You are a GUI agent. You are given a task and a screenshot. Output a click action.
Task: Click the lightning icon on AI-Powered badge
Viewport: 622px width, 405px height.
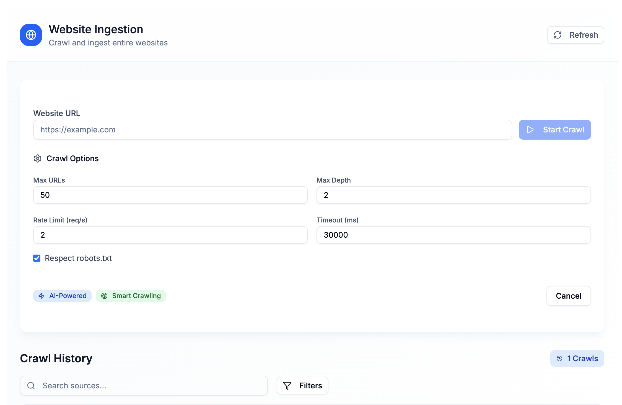42,296
